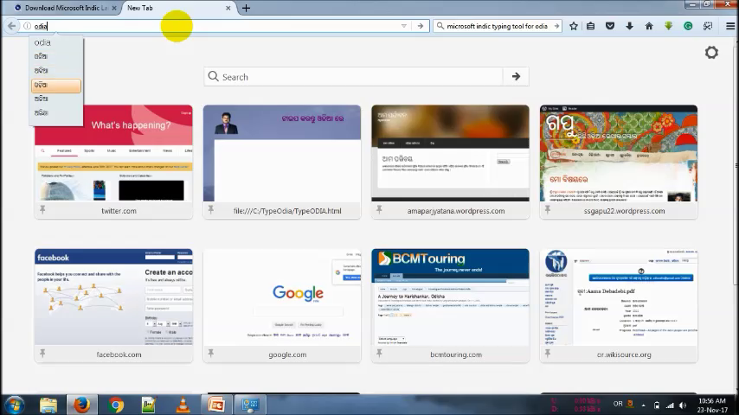Toggle the pin on the or.wikisource.org tile
This screenshot has height=415, width=739.
547,354
